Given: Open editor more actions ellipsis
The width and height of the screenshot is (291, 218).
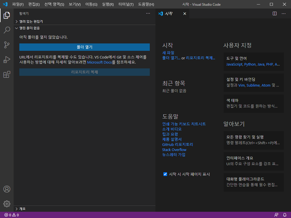Looking at the screenshot, I should pyautogui.click(x=284, y=14).
